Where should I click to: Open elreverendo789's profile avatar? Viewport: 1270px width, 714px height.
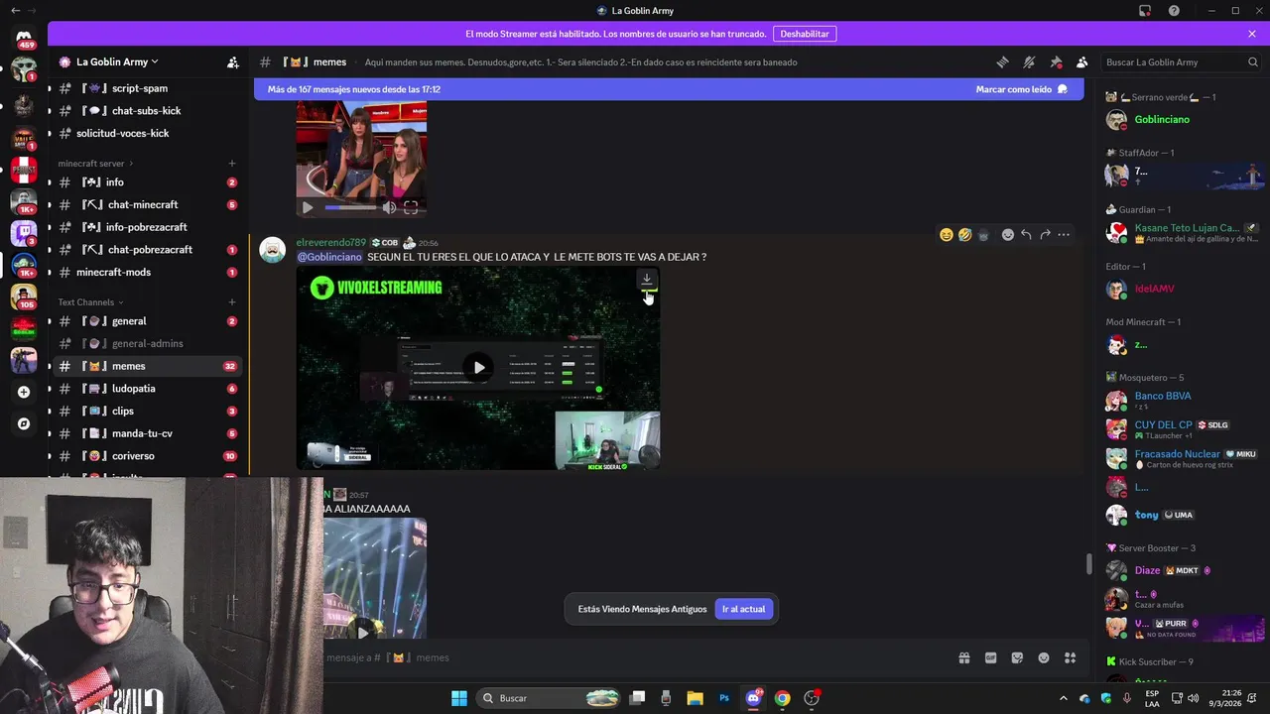coord(273,249)
